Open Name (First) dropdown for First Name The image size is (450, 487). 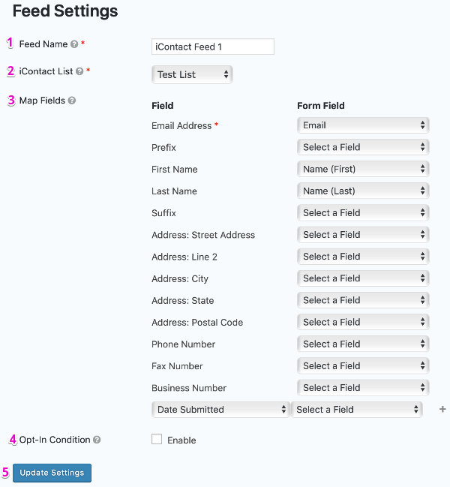(x=363, y=169)
